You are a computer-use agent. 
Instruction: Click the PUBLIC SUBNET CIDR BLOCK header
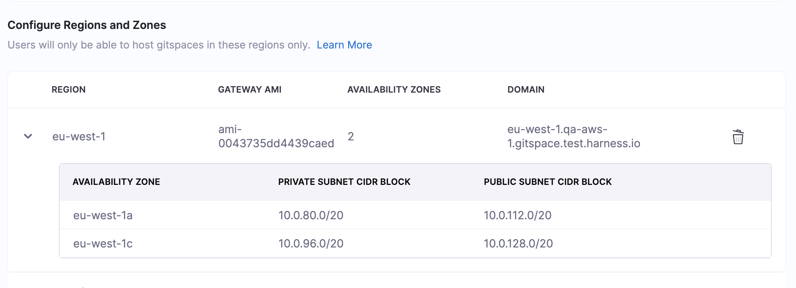tap(547, 182)
